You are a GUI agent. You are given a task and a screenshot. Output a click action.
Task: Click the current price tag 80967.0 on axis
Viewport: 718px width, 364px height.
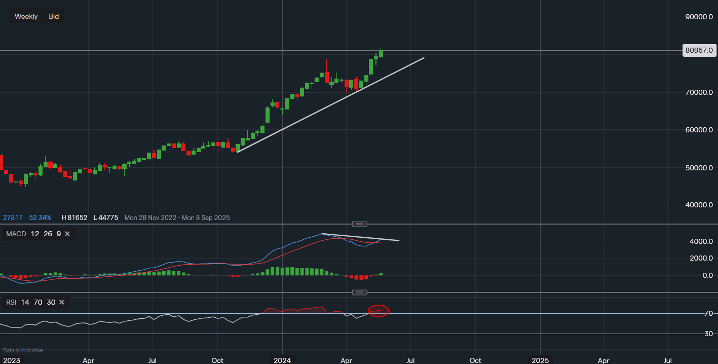(x=699, y=50)
